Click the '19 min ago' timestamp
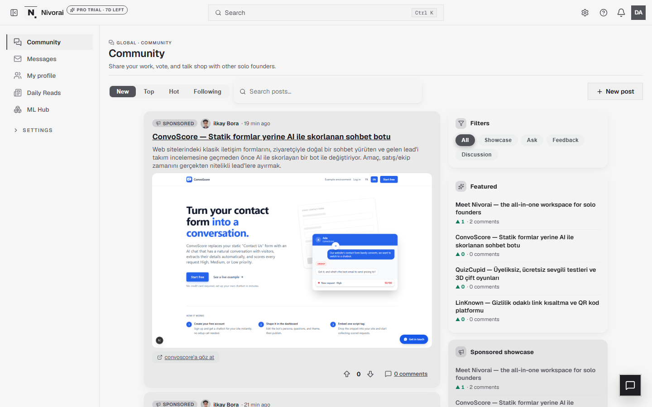This screenshot has width=652, height=407. coord(257,123)
